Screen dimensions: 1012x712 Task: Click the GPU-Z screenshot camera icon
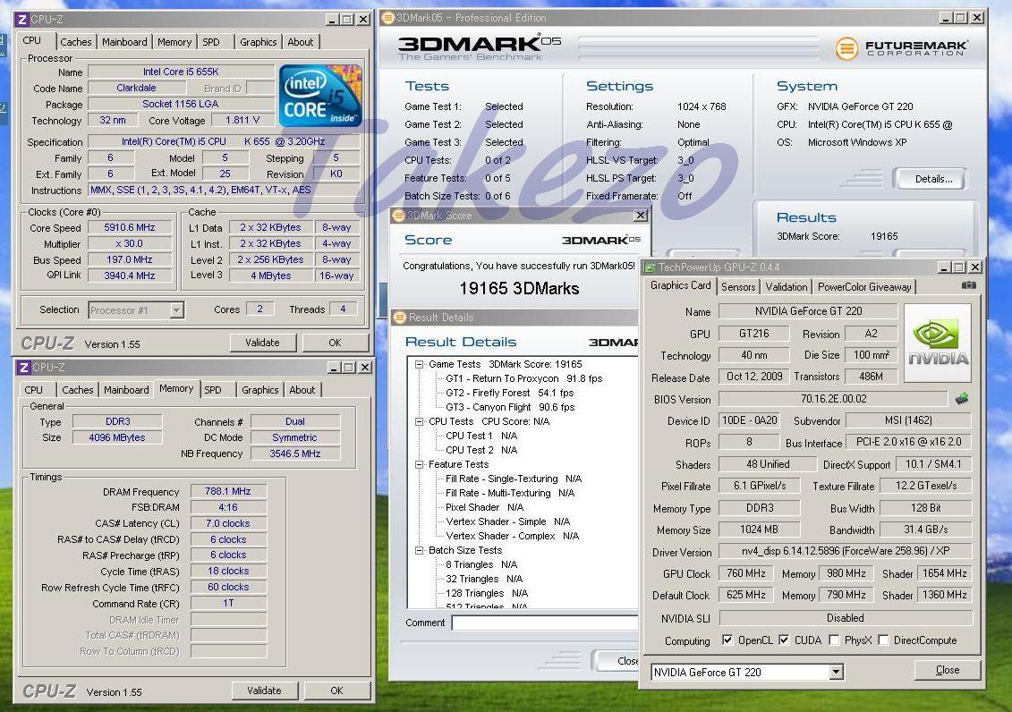point(969,285)
